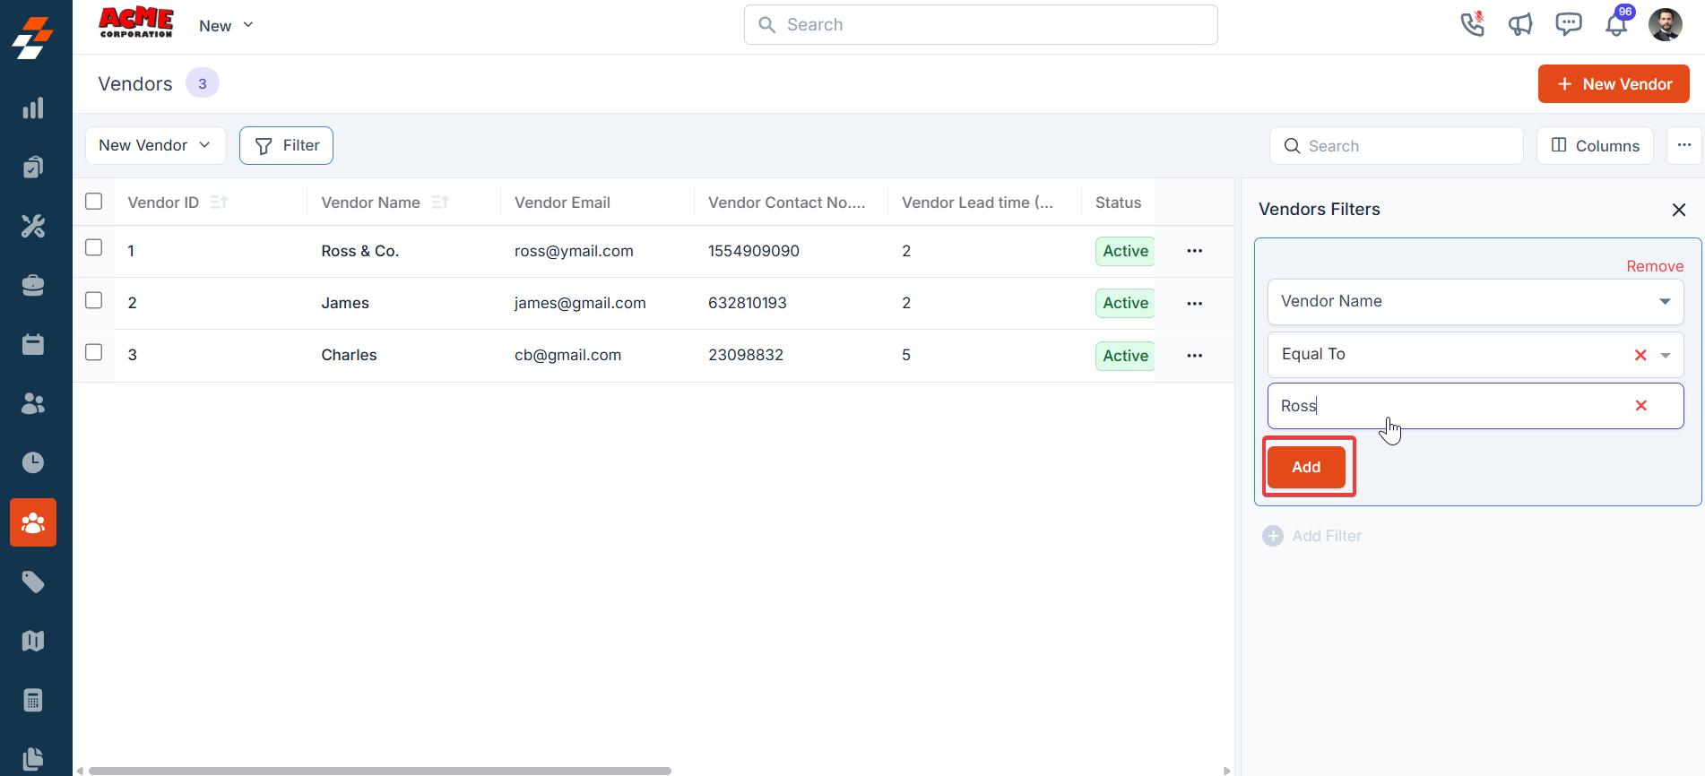
Task: Click the Status column header
Action: point(1118,203)
